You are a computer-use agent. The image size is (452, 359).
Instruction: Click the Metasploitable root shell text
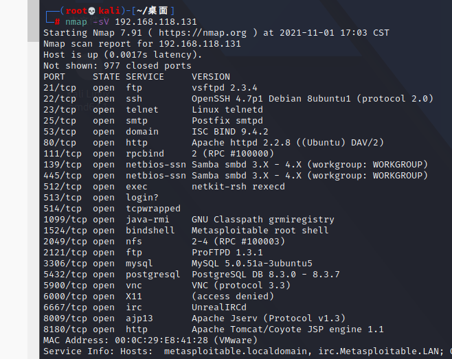point(260,231)
